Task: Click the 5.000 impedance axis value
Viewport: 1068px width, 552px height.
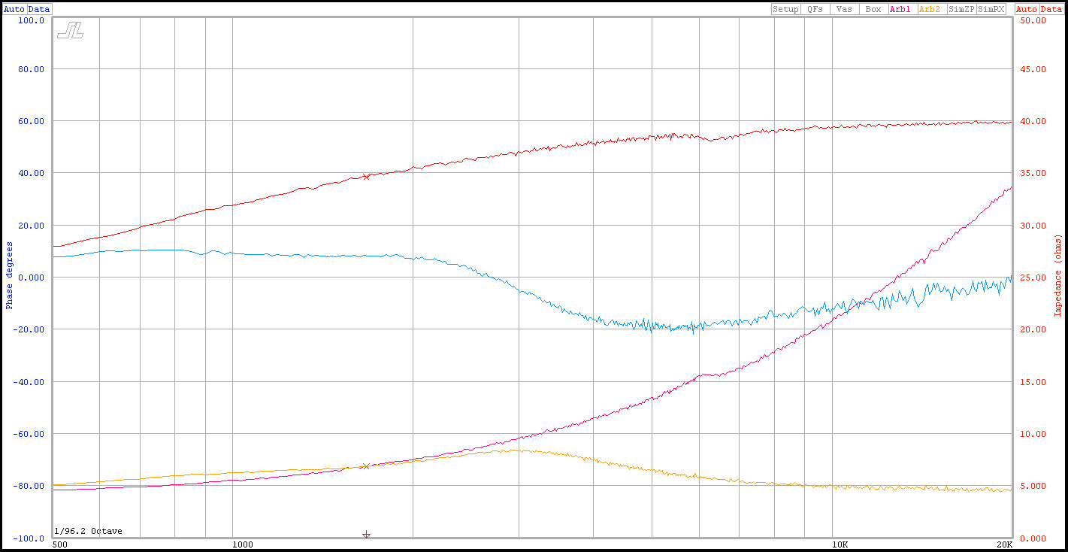Action: (1031, 486)
